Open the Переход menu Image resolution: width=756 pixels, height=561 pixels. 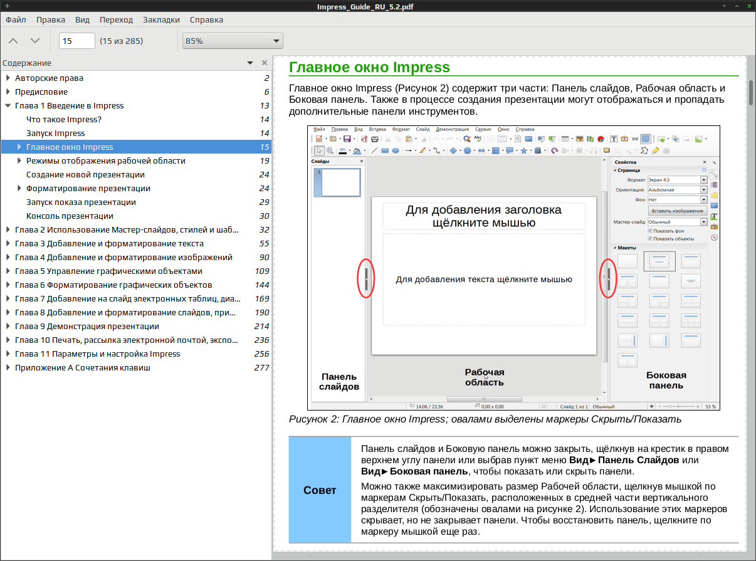pos(116,19)
